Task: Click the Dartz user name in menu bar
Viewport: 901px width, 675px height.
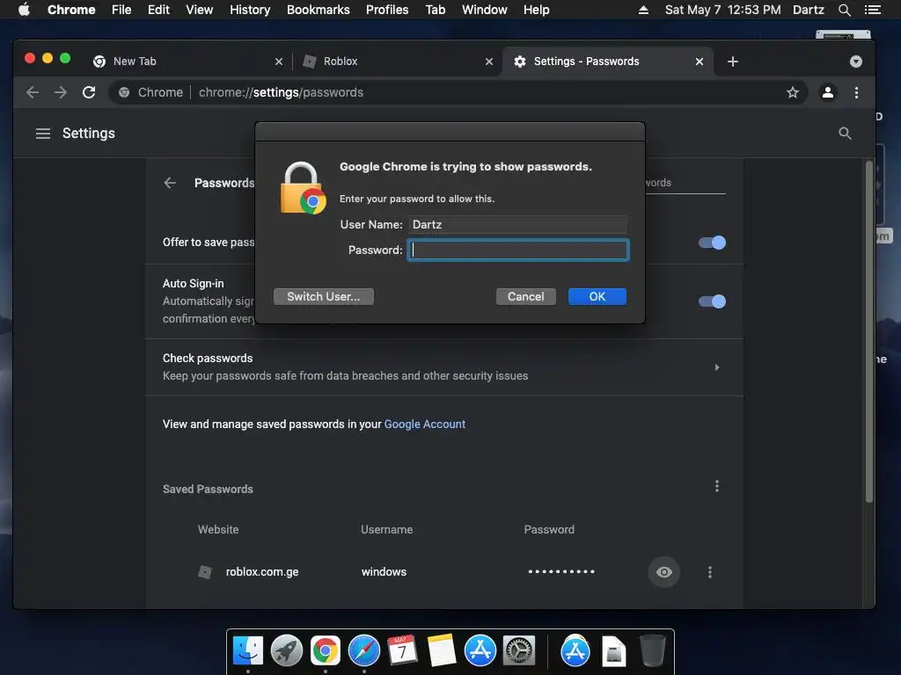Action: [x=808, y=10]
